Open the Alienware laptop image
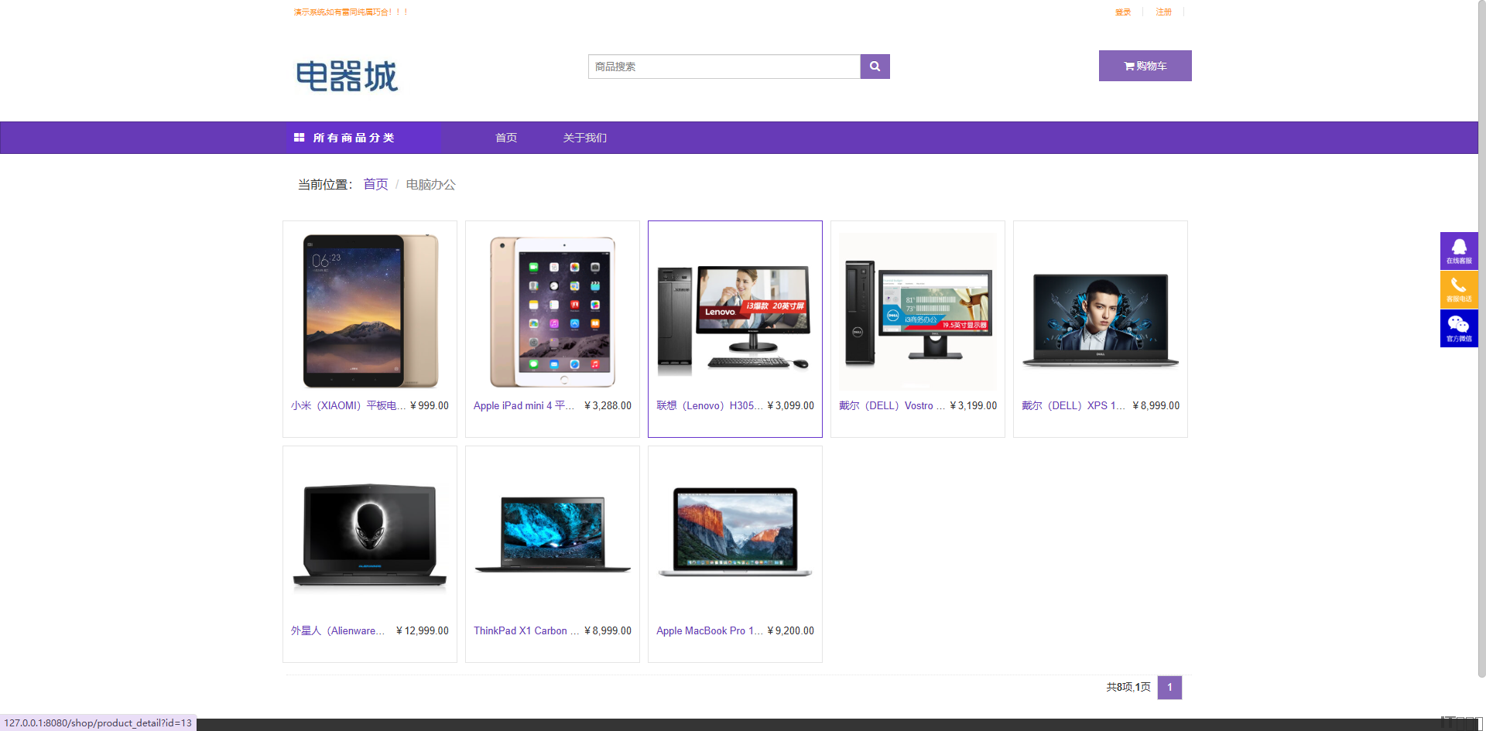 click(370, 535)
